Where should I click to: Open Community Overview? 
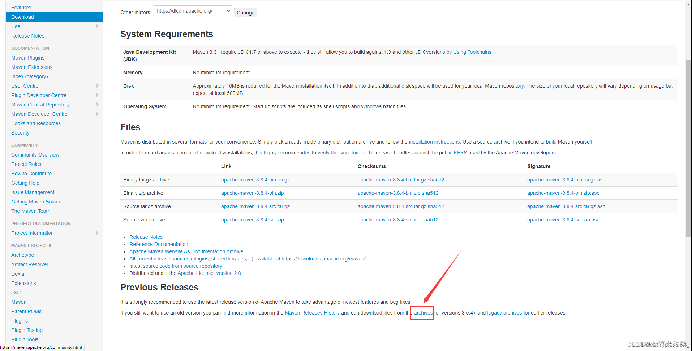coord(35,155)
